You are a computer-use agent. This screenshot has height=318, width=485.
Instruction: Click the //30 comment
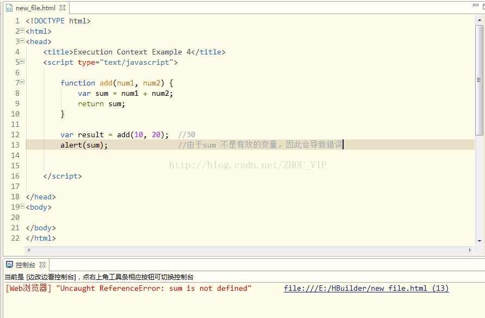186,134
